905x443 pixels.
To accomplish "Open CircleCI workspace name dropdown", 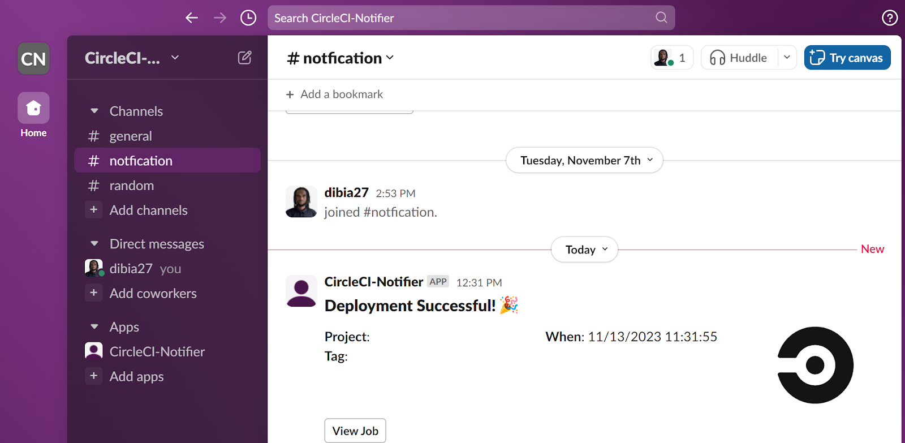I will tap(132, 58).
